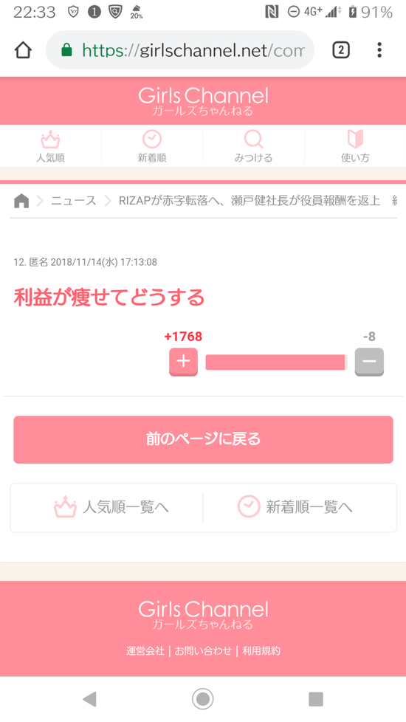406x722 pixels.
Task: Vote plus on the comment
Action: (183, 362)
